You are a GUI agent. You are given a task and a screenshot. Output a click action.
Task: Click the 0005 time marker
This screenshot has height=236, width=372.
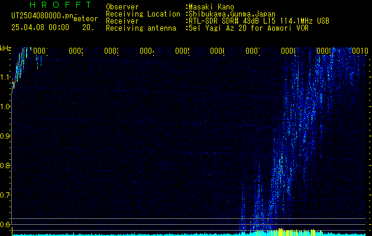[182, 51]
